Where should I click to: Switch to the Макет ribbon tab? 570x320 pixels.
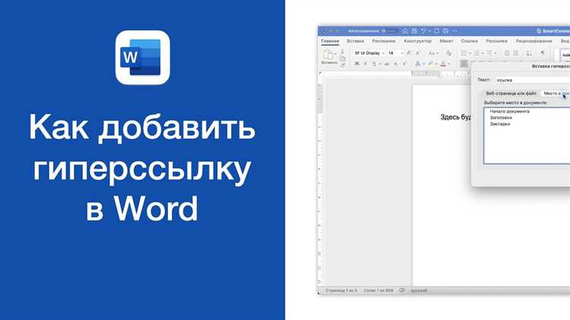(x=446, y=41)
